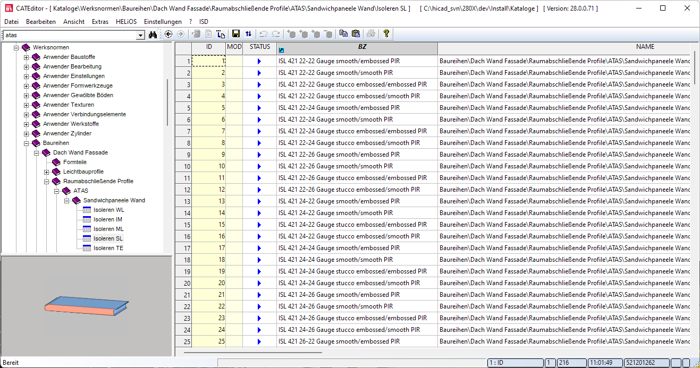Open the search field dropdown arrow

140,35
